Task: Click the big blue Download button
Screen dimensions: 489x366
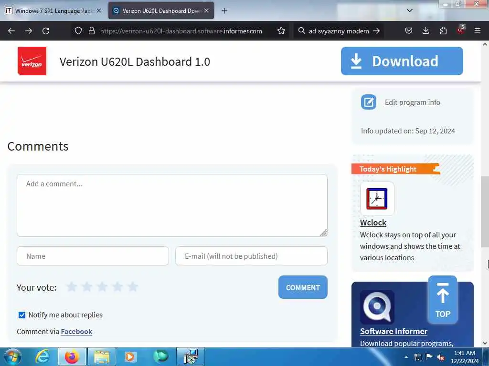Action: [x=402, y=61]
